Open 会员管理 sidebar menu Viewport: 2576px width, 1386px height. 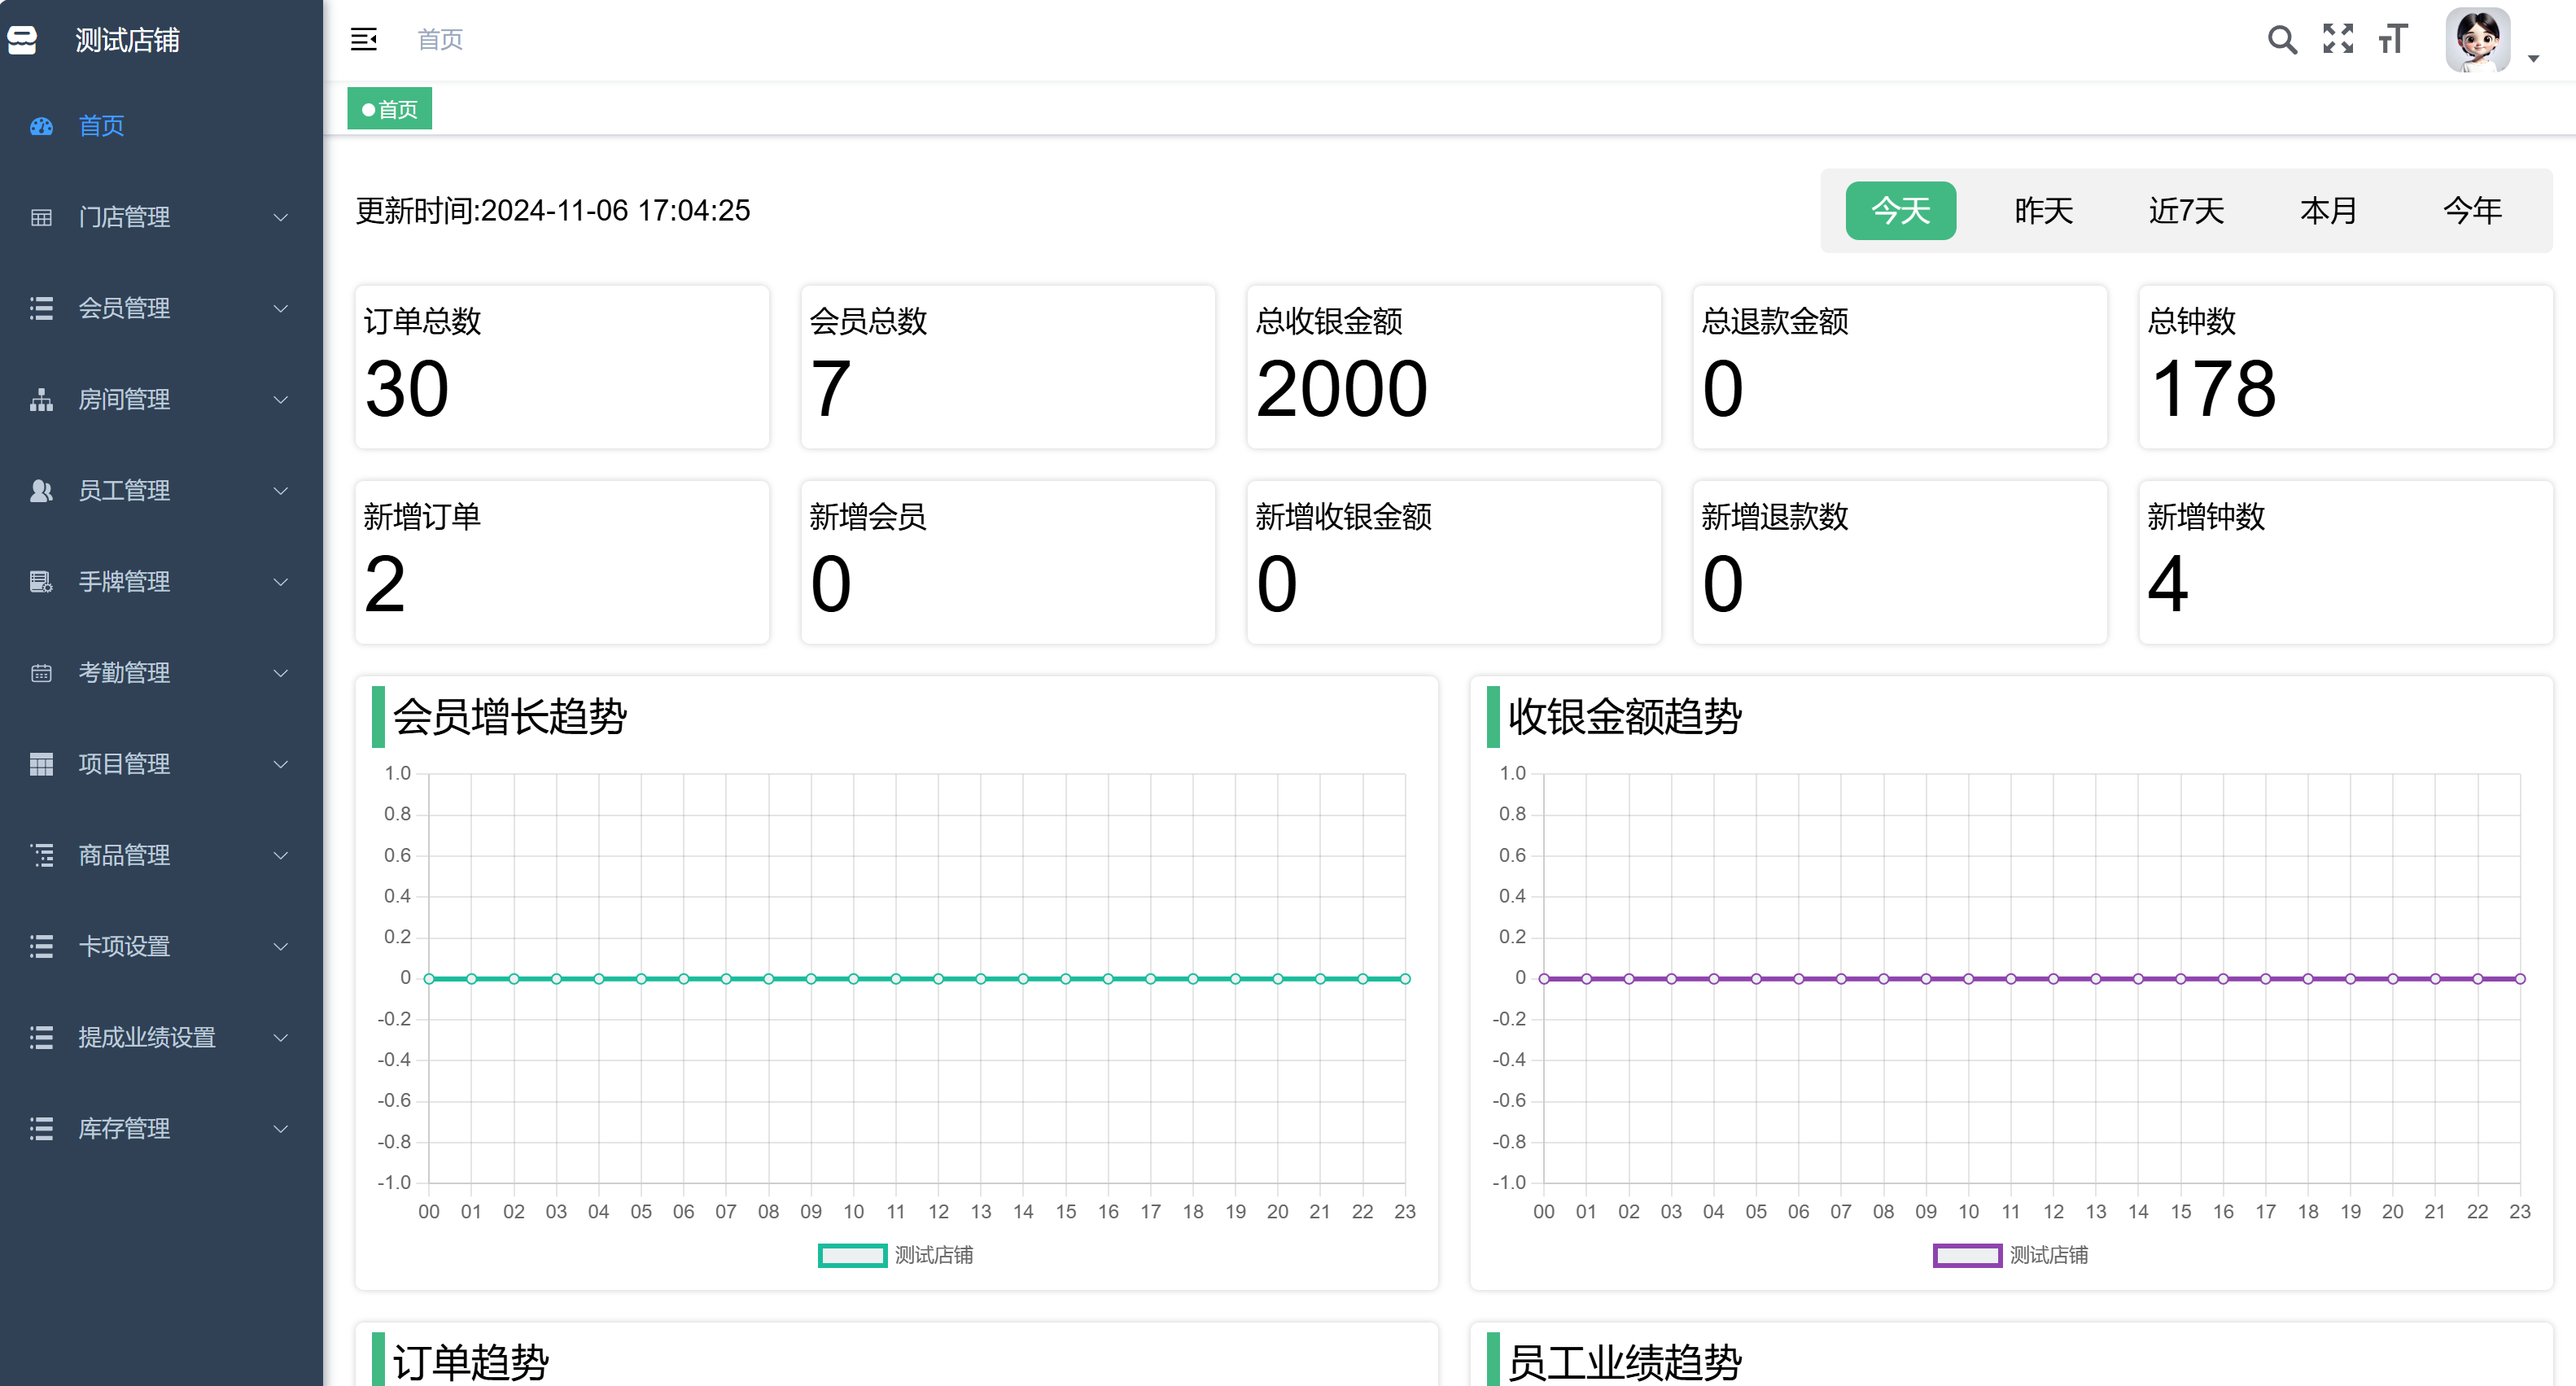pyautogui.click(x=161, y=308)
